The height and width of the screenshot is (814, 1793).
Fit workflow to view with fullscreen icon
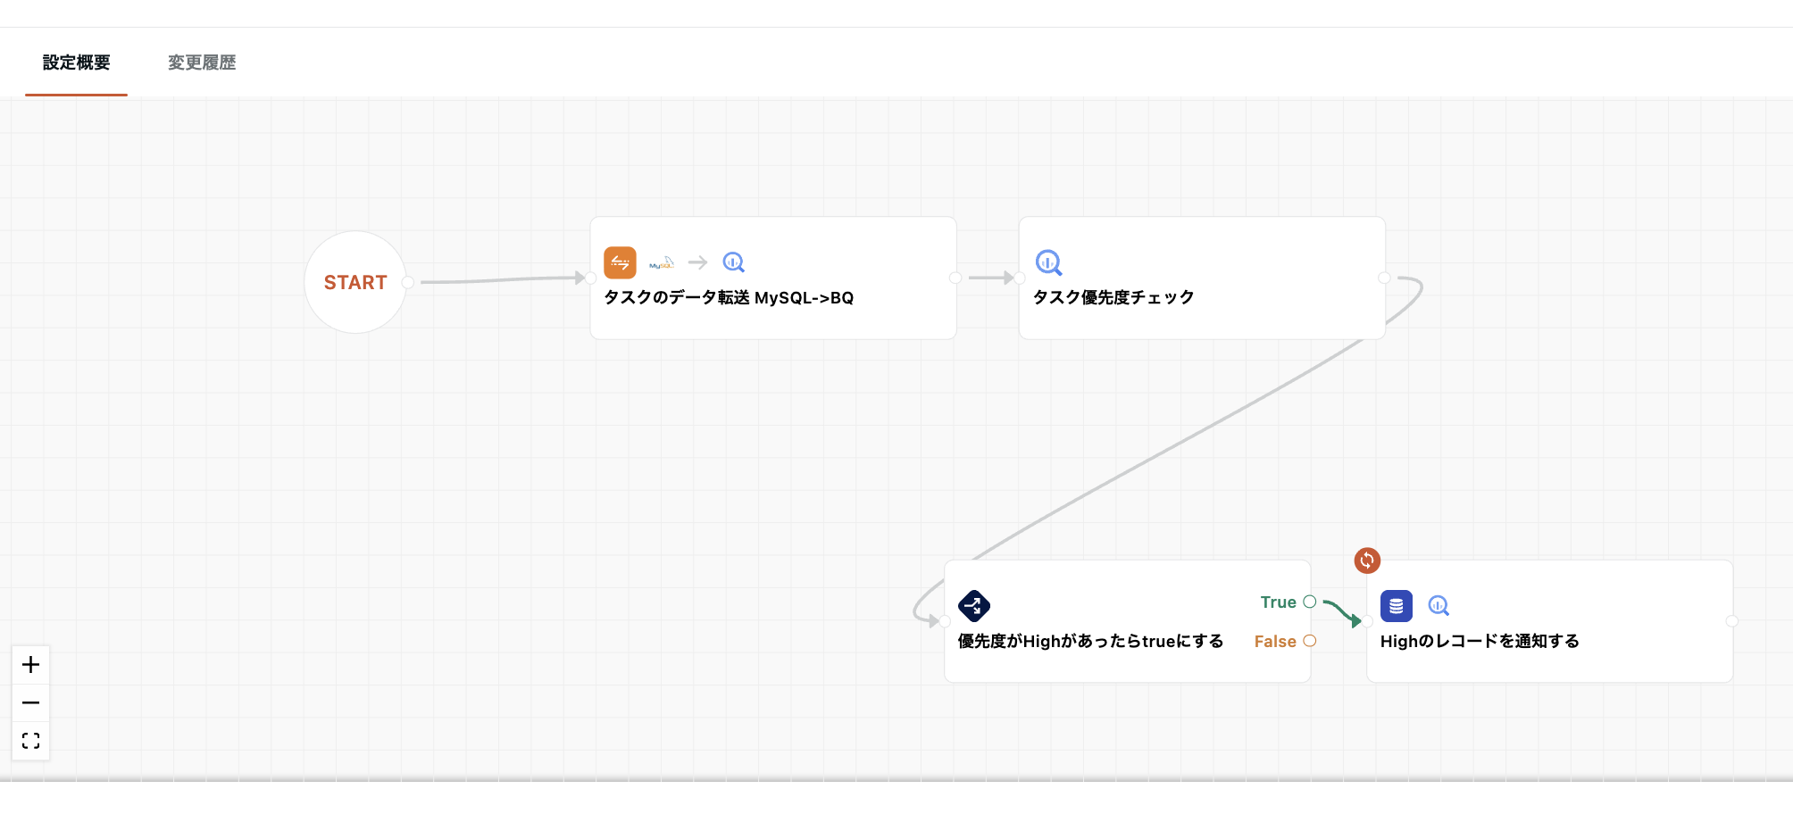point(30,741)
